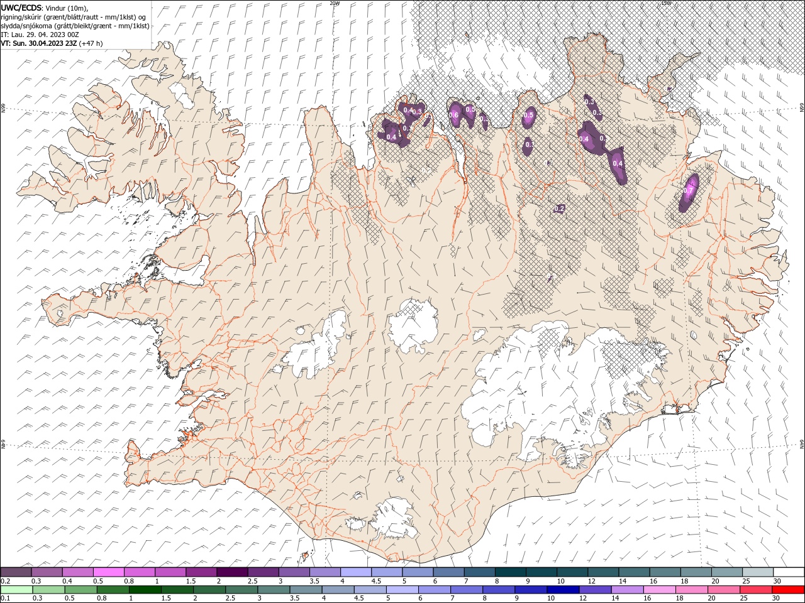Click lower legend swatch between 6 and 7

coord(435,590)
